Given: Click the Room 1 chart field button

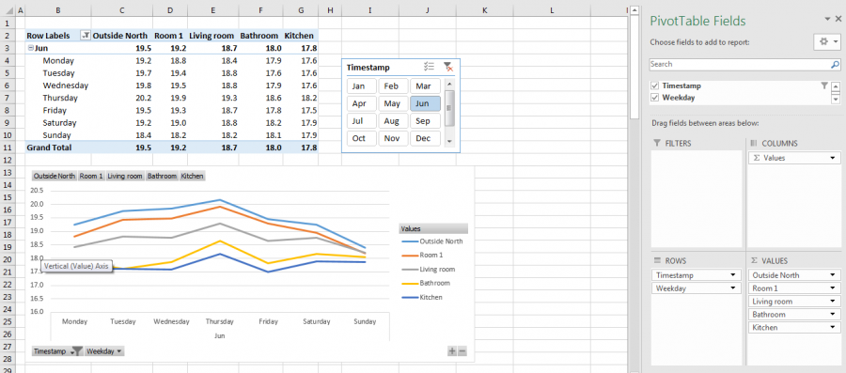Looking at the screenshot, I should (x=91, y=177).
